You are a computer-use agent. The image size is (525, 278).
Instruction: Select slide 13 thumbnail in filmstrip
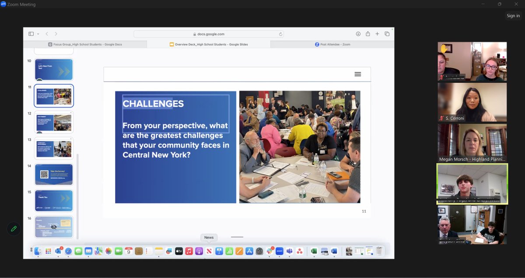pos(54,148)
